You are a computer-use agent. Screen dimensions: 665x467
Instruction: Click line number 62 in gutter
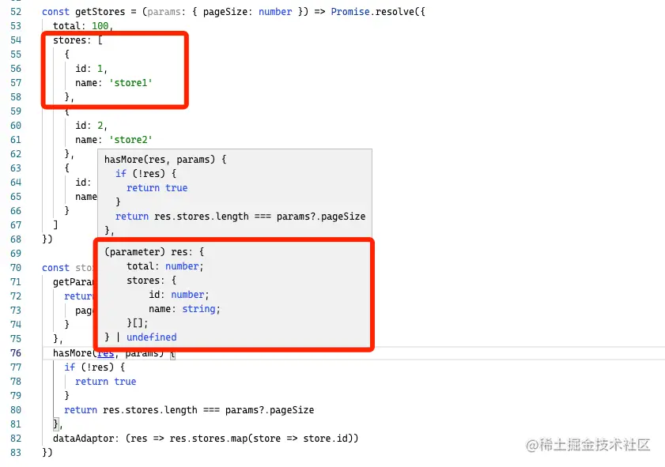[16, 154]
